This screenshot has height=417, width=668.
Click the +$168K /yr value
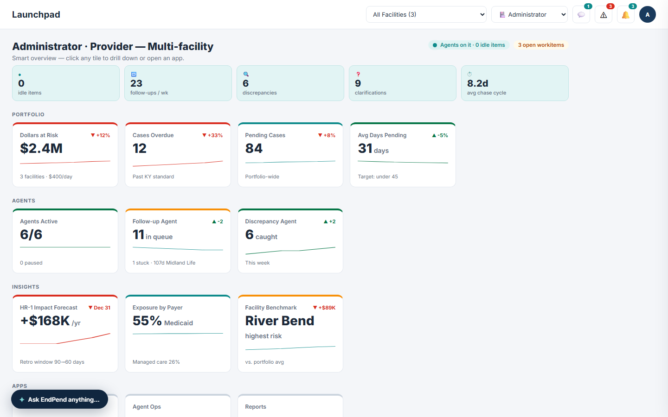50,321
